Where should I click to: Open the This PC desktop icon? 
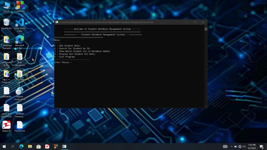pos(7,7)
